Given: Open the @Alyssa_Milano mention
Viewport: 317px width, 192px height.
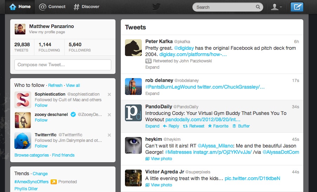Looking at the screenshot, I should click(x=215, y=146).
